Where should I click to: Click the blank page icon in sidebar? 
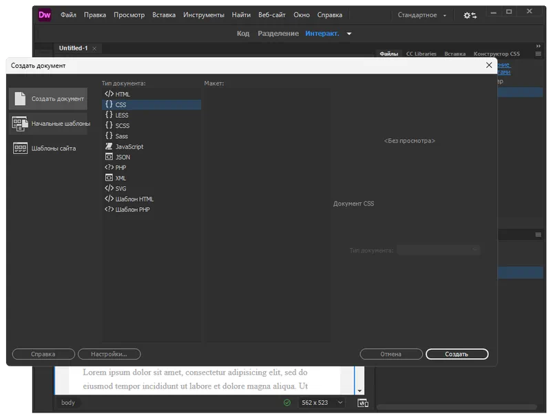(20, 98)
